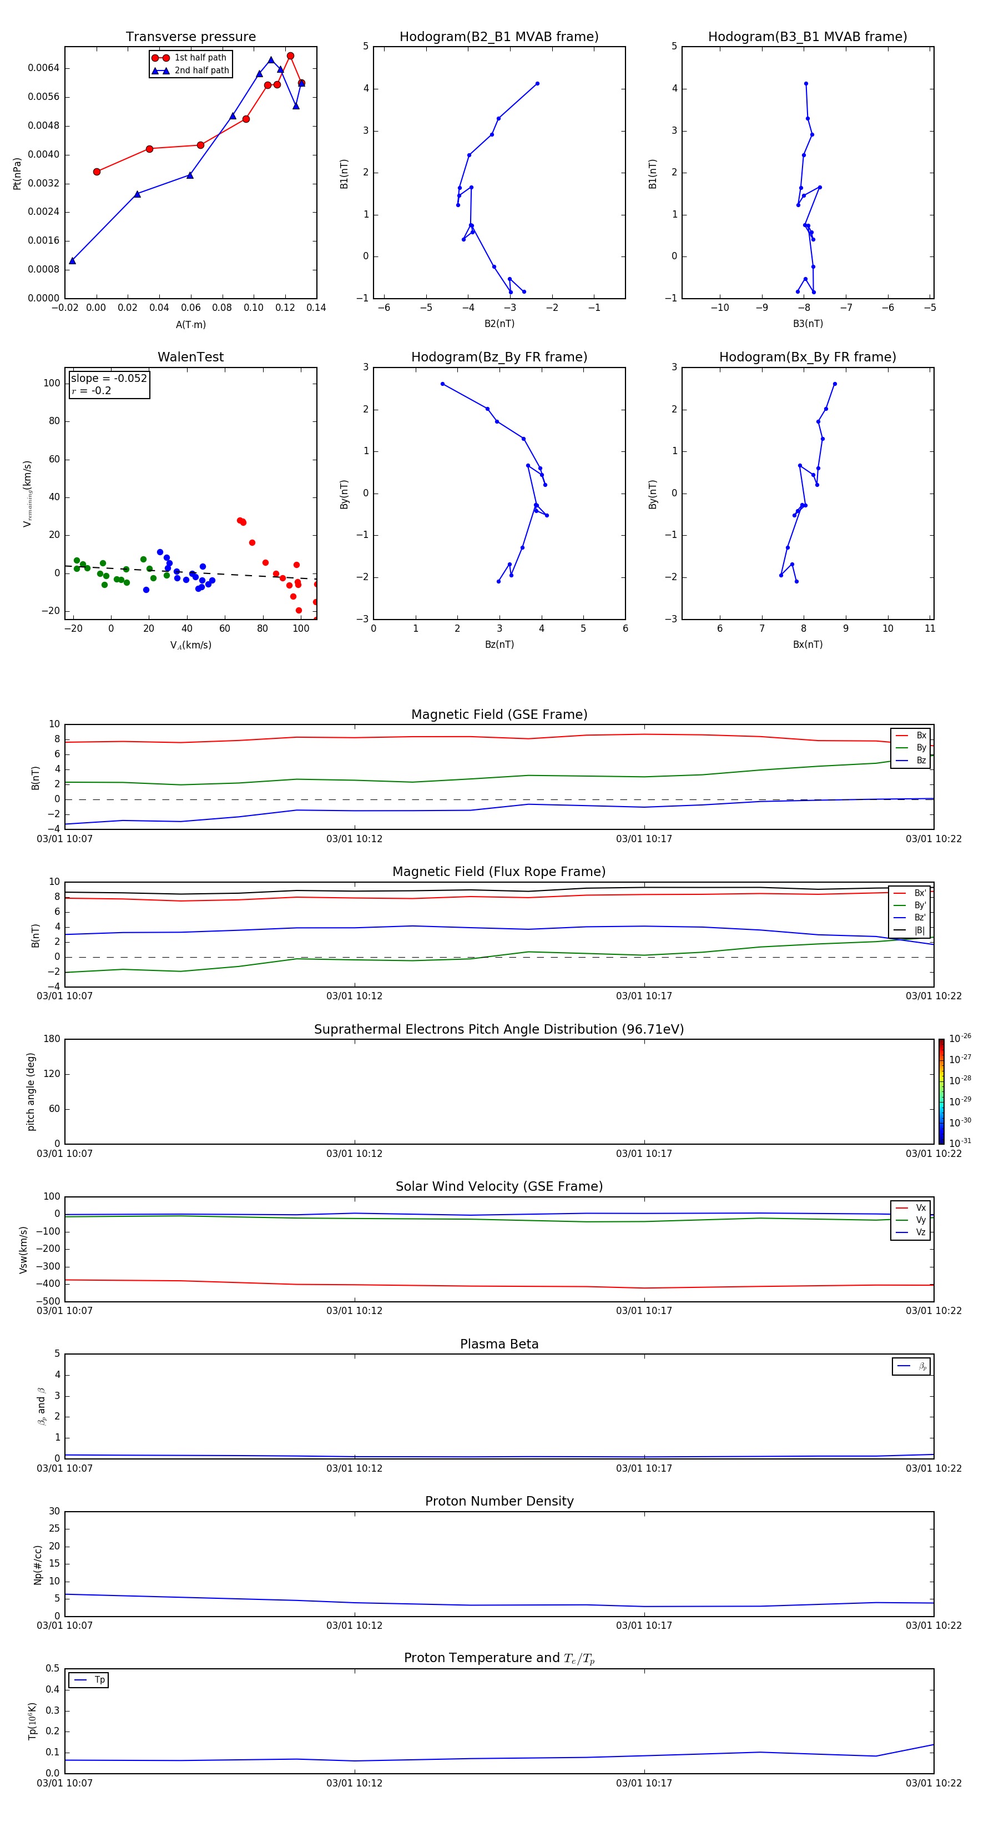Screen dimensions: 999x1832
Task: Click the lowest blue triangle in Transverse pressure
Action: coord(72,261)
